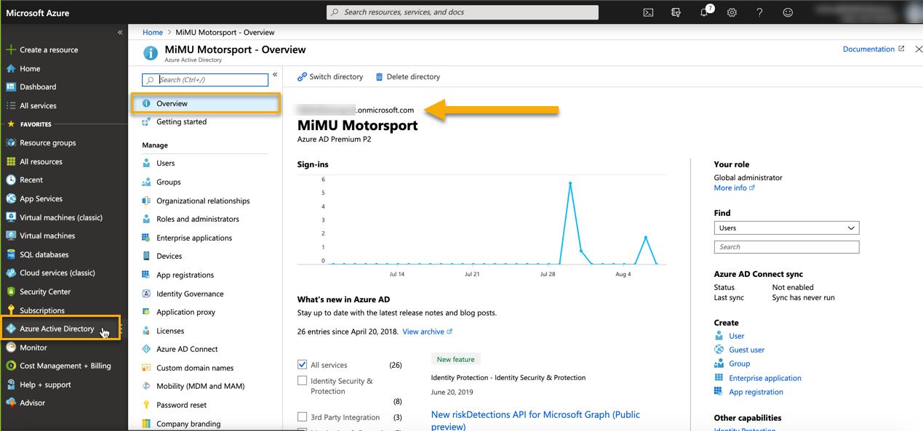Screen dimensions: 923x431
Task: Collapse the Azure AD blade menu
Action: point(275,75)
